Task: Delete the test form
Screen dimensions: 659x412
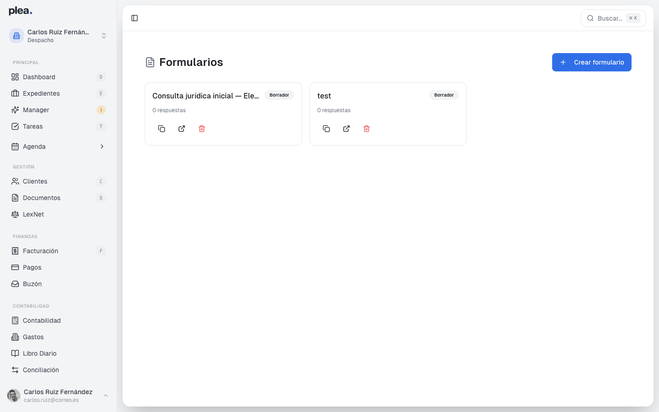Action: 367,129
